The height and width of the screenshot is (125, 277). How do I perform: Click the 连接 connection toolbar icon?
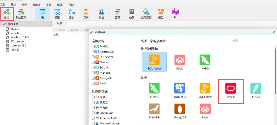(6, 14)
